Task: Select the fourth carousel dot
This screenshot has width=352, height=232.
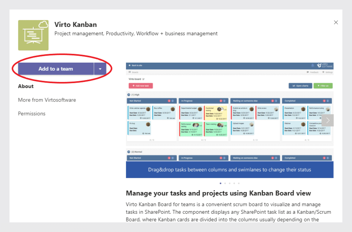Action: tap(234, 183)
